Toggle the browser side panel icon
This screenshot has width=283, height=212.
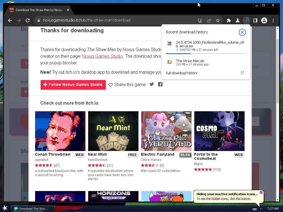pos(255,20)
